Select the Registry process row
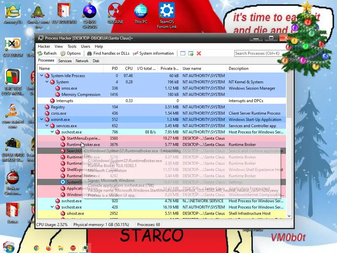 (x=162, y=107)
